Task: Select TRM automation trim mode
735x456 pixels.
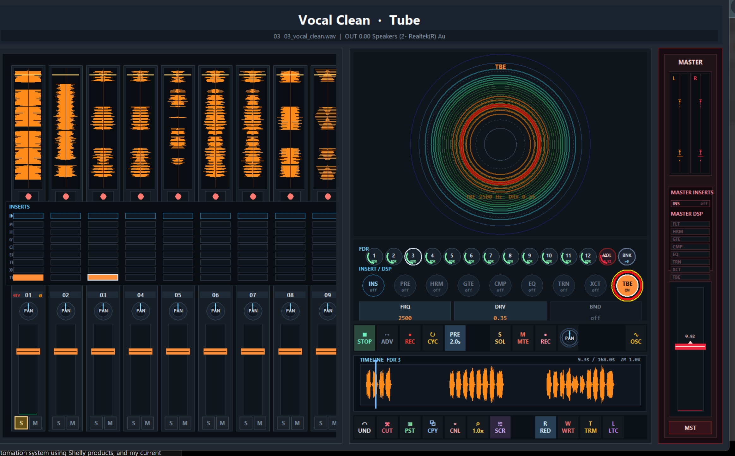Action: pos(590,427)
